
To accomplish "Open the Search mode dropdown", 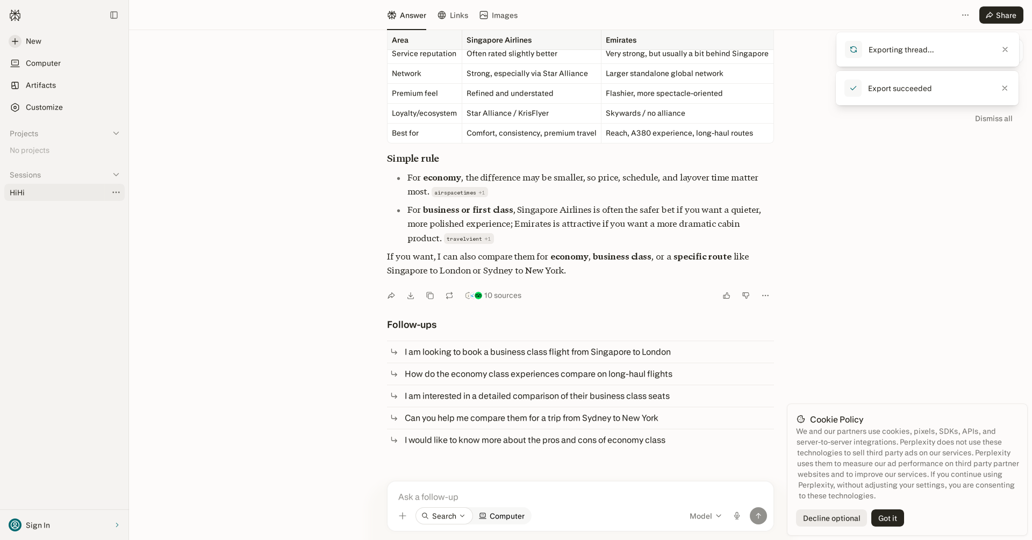I will 444,516.
